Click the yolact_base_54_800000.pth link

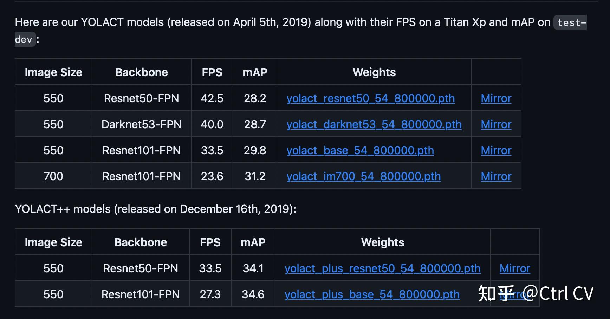click(x=360, y=150)
